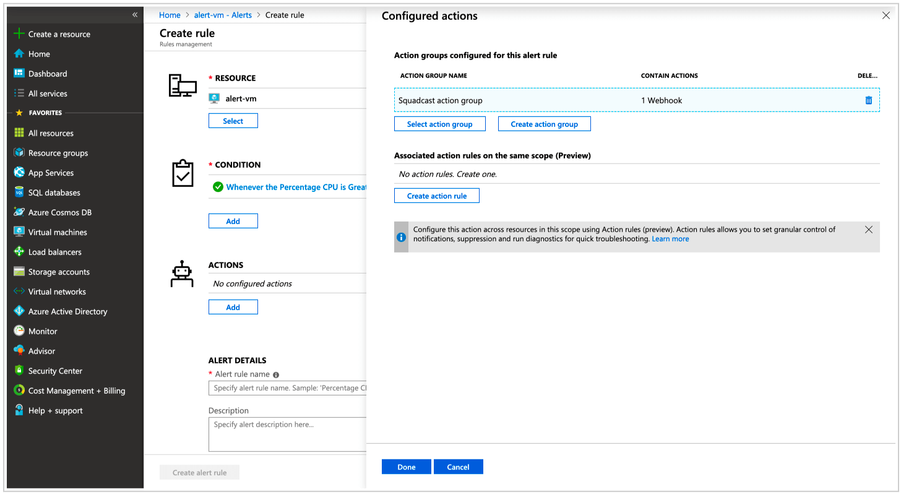Screen dimensions: 901x494
Task: Open Monitor menu label in sidebar
Action: click(x=43, y=331)
